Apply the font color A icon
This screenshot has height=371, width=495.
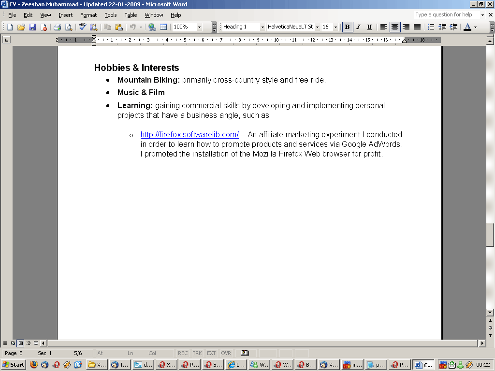tap(467, 27)
